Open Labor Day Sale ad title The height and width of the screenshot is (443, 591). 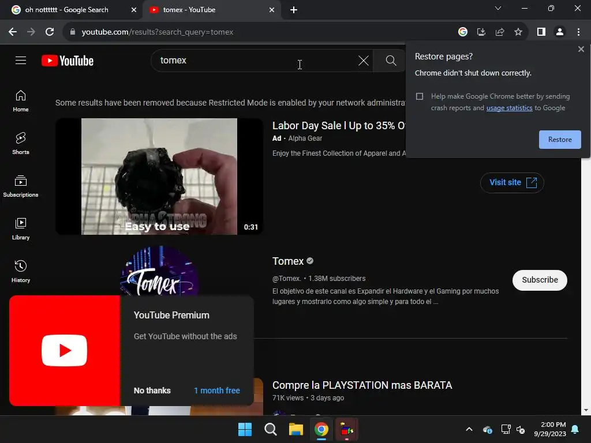coord(338,125)
